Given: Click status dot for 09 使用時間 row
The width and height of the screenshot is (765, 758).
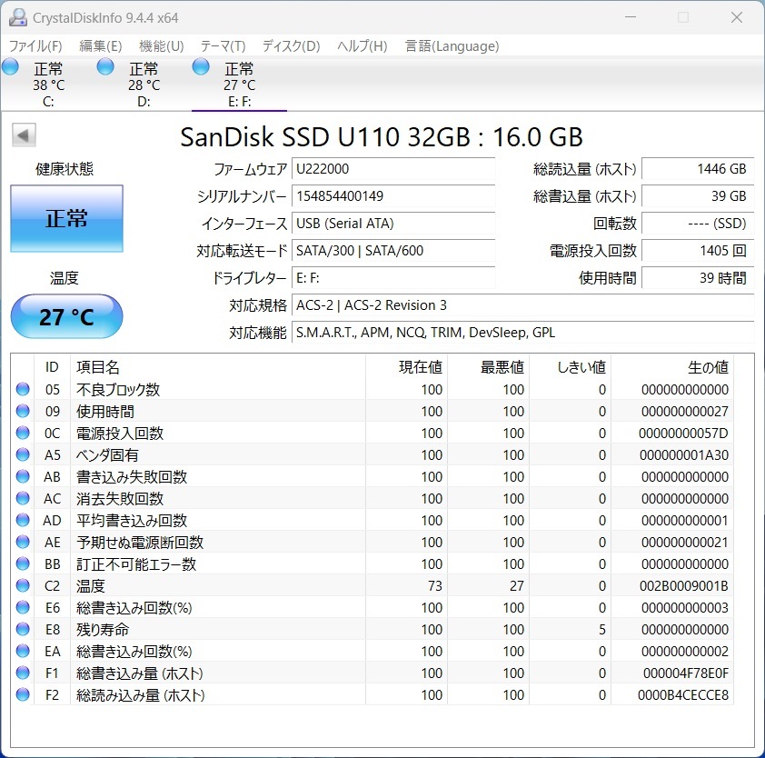Looking at the screenshot, I should (x=23, y=411).
